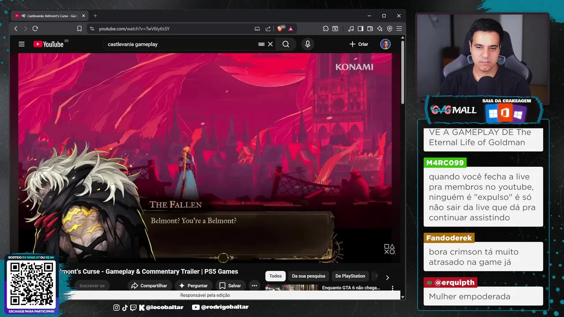
Task: Open more actions three-dot menu under video
Action: pyautogui.click(x=254, y=286)
